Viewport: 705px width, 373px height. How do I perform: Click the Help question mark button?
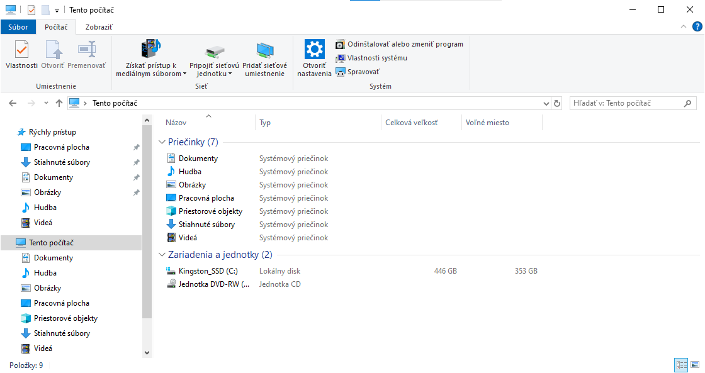pos(696,27)
